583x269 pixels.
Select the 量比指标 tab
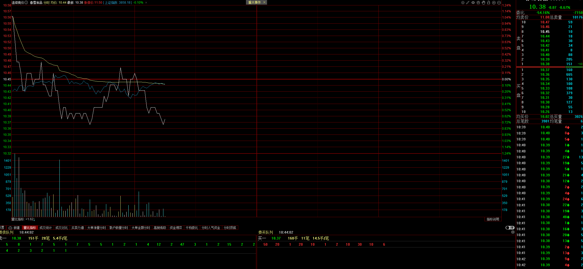click(30, 228)
